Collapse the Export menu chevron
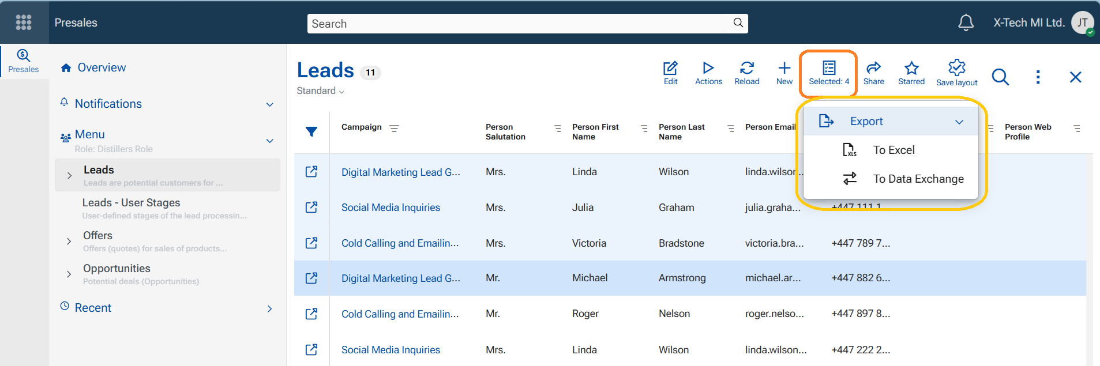This screenshot has width=1100, height=366. click(959, 122)
